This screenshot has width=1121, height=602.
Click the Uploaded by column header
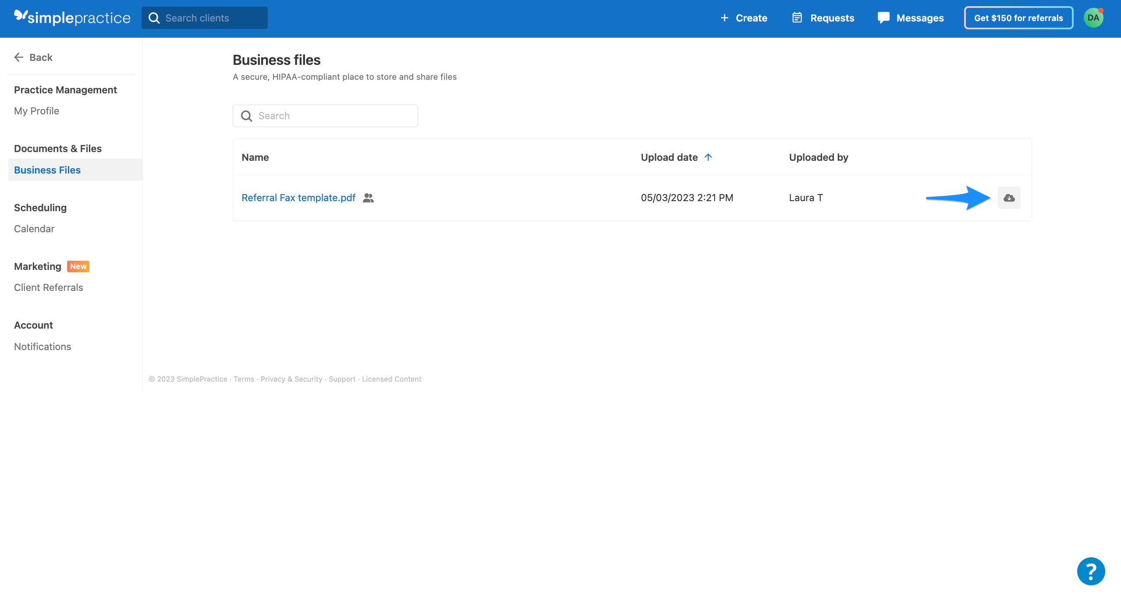tap(819, 157)
